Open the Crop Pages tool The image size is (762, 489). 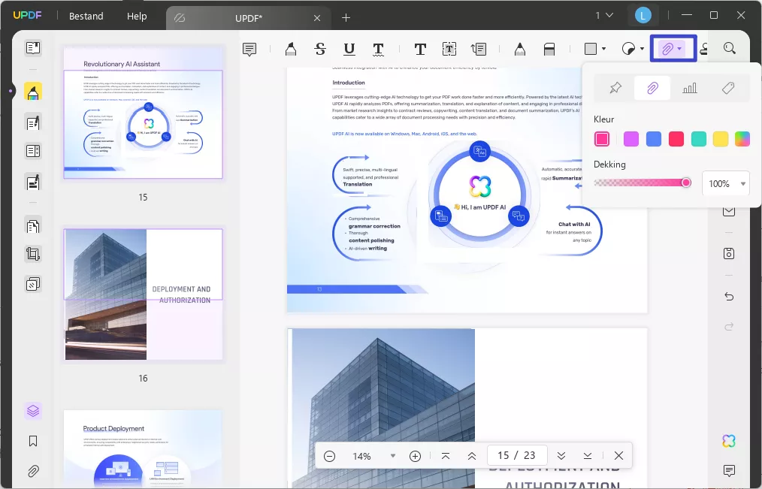33,254
